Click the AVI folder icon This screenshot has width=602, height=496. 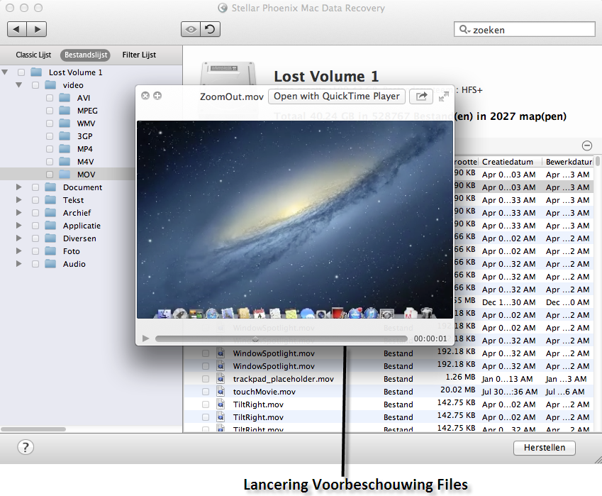click(x=65, y=98)
